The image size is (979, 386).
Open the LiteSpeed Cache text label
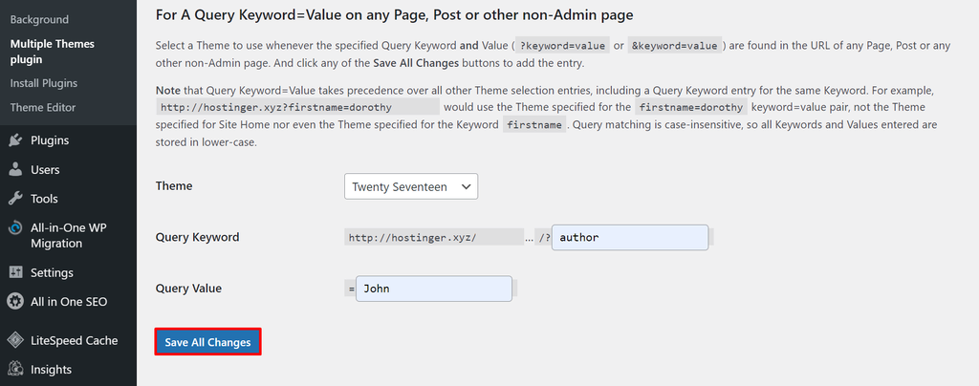point(75,340)
